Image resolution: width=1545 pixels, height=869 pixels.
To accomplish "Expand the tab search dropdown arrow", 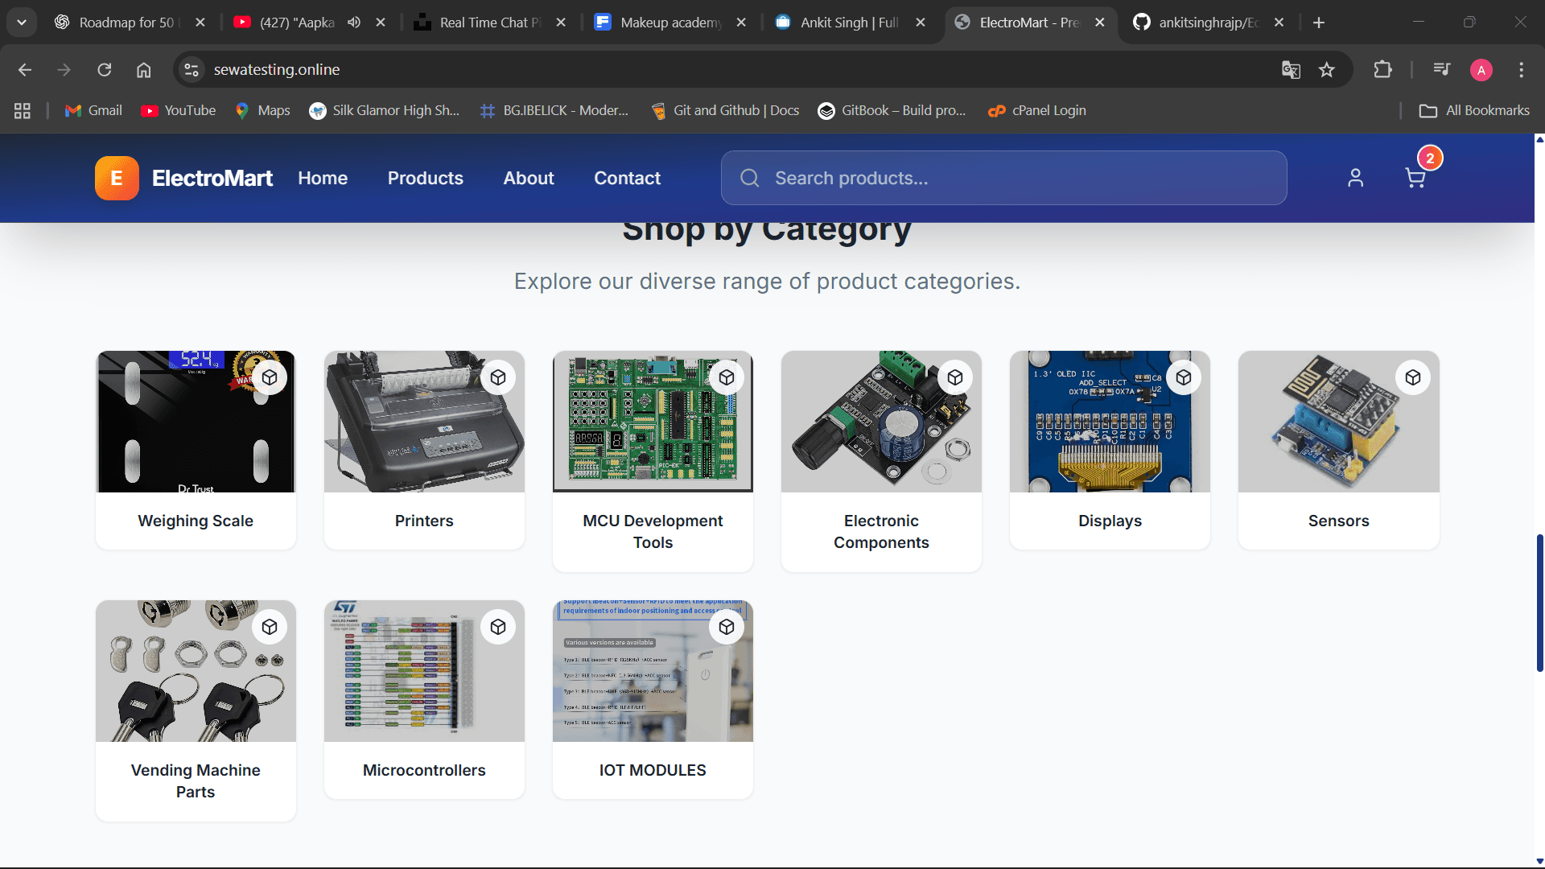I will click(22, 23).
